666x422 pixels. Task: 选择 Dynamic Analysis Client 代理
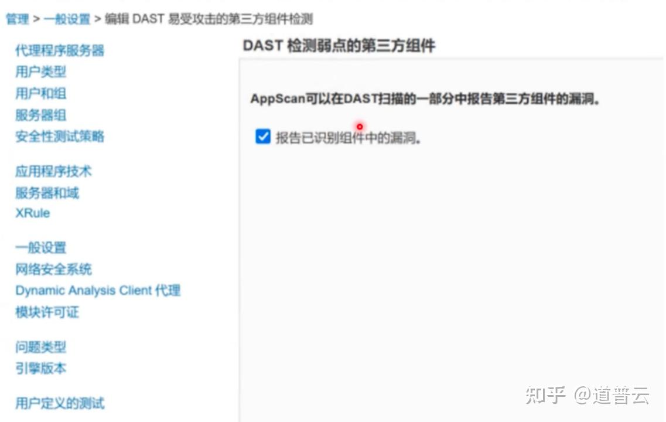98,290
